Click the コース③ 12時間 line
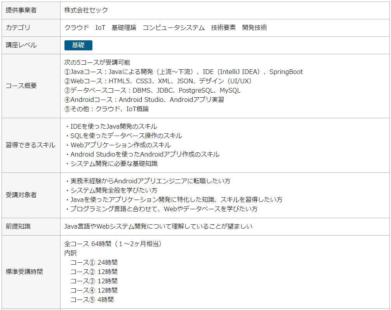The height and width of the screenshot is (310, 391). pos(94,281)
